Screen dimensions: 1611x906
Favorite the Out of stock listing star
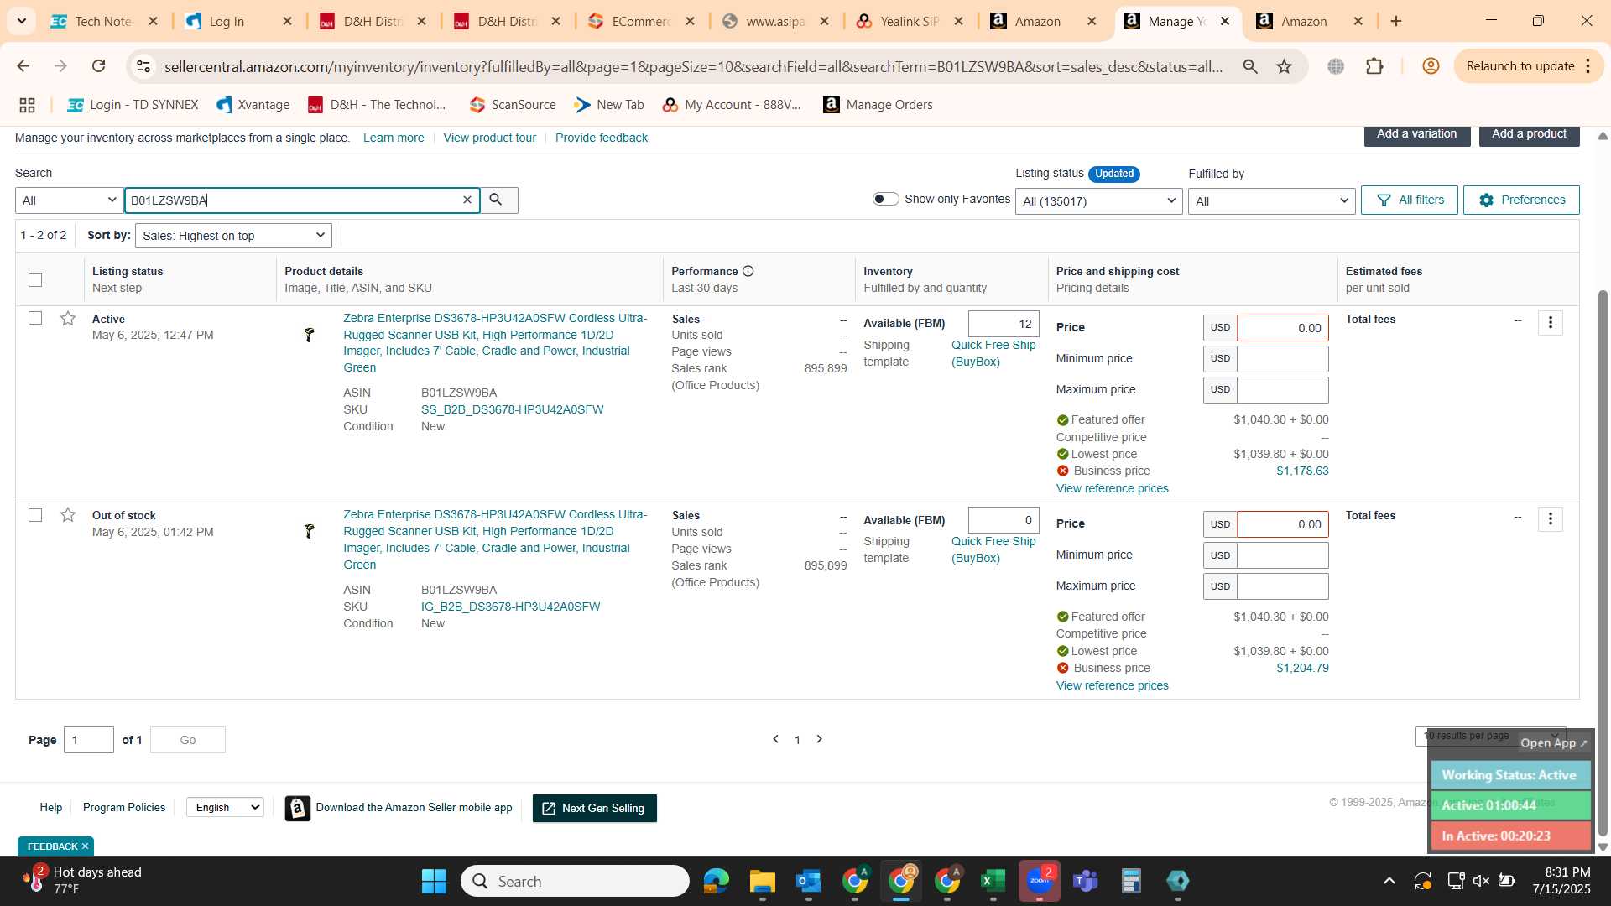[x=68, y=514]
